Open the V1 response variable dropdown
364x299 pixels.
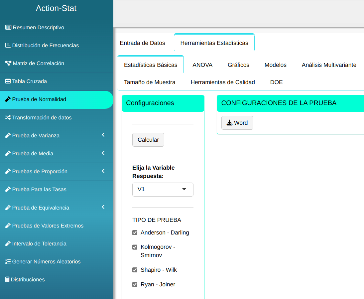(163, 189)
